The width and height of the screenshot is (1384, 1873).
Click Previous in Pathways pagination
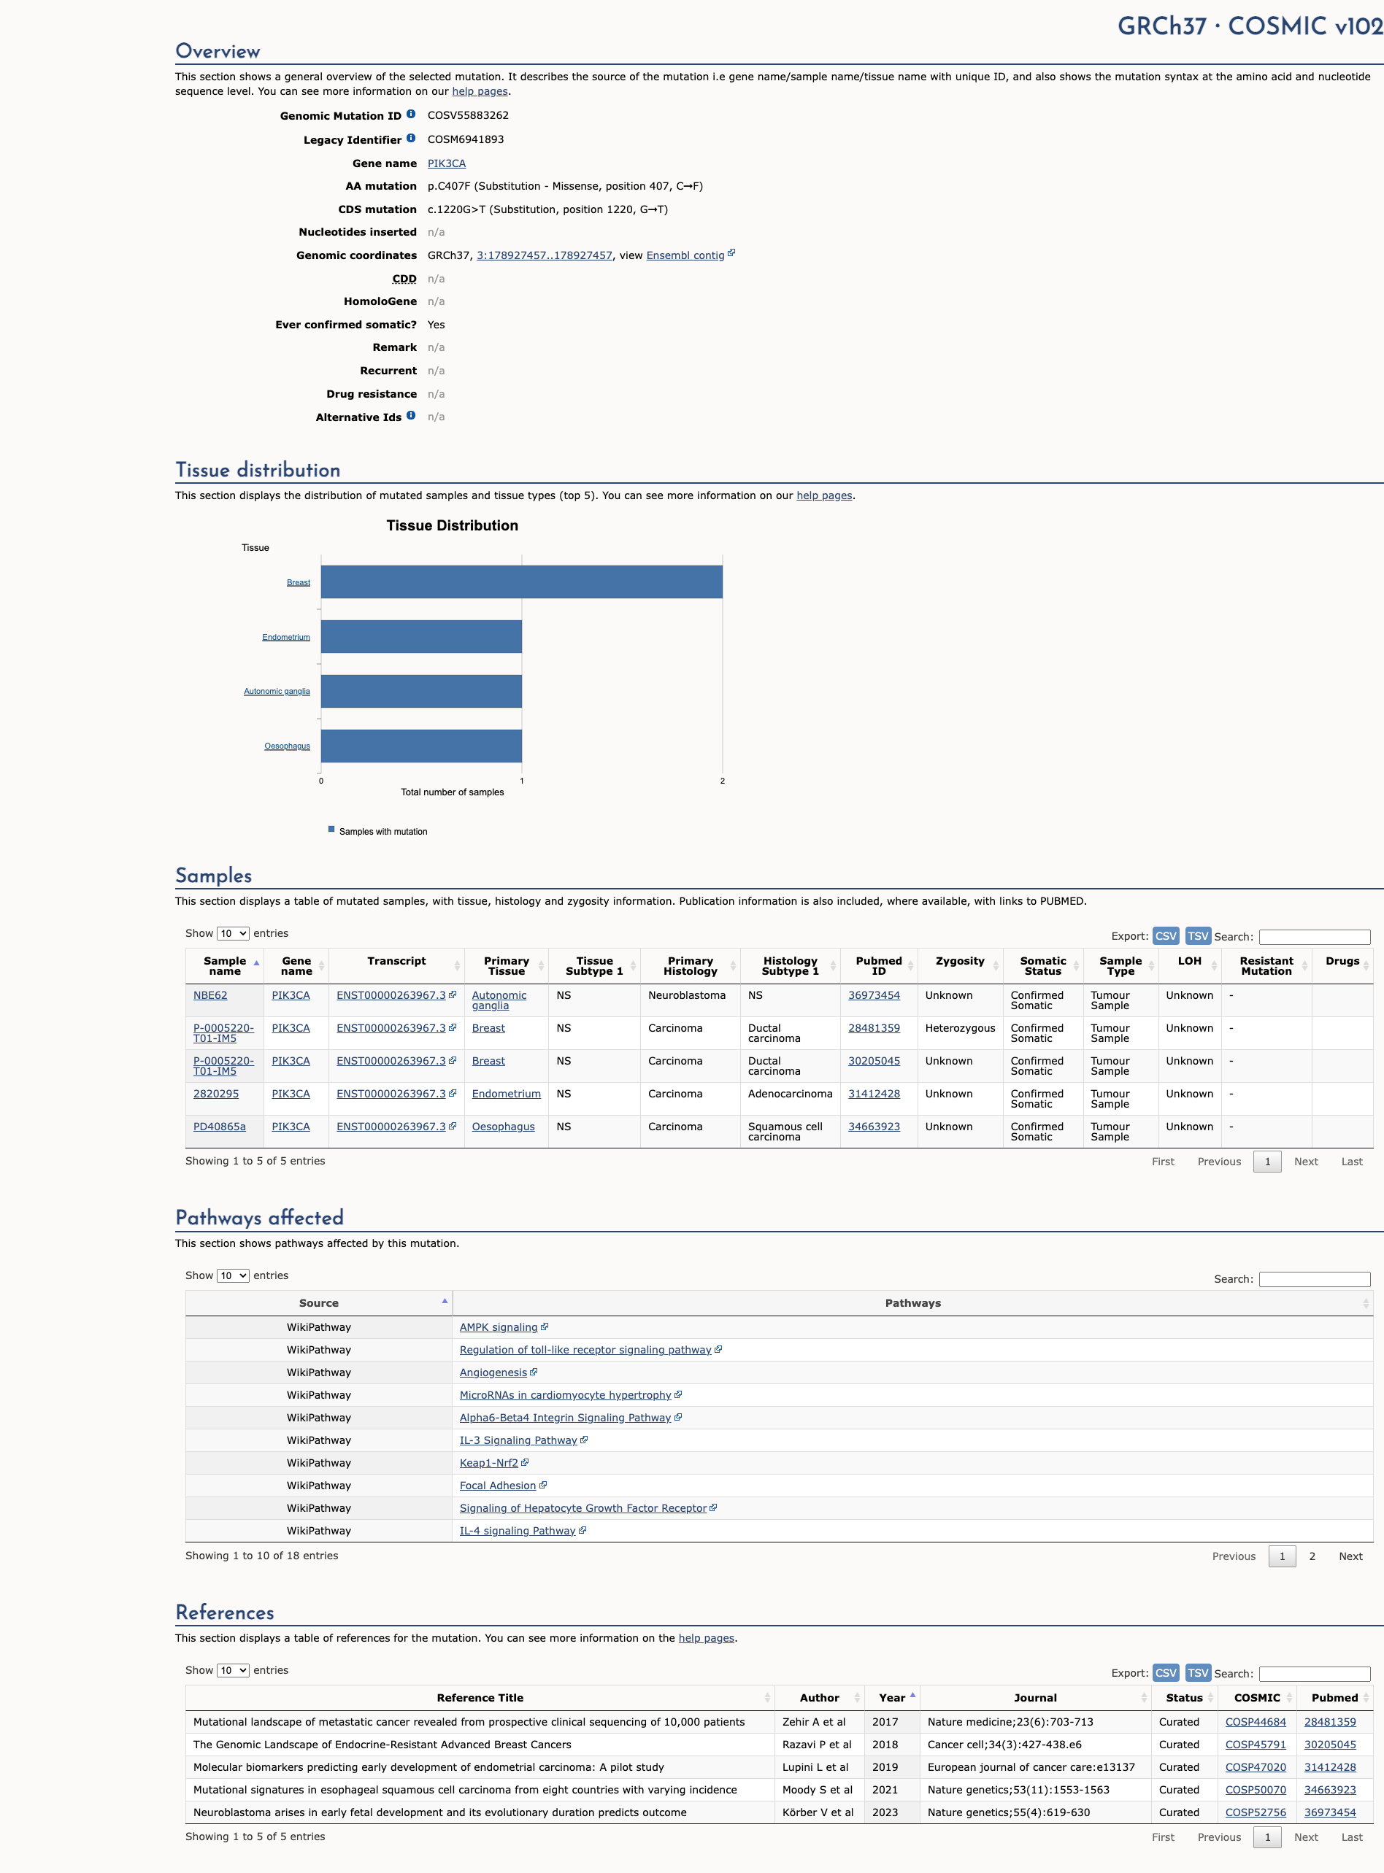point(1234,1556)
